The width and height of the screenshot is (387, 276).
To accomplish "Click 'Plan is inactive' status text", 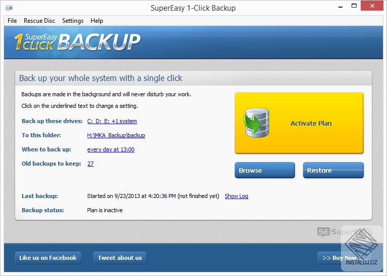I will pyautogui.click(x=105, y=210).
